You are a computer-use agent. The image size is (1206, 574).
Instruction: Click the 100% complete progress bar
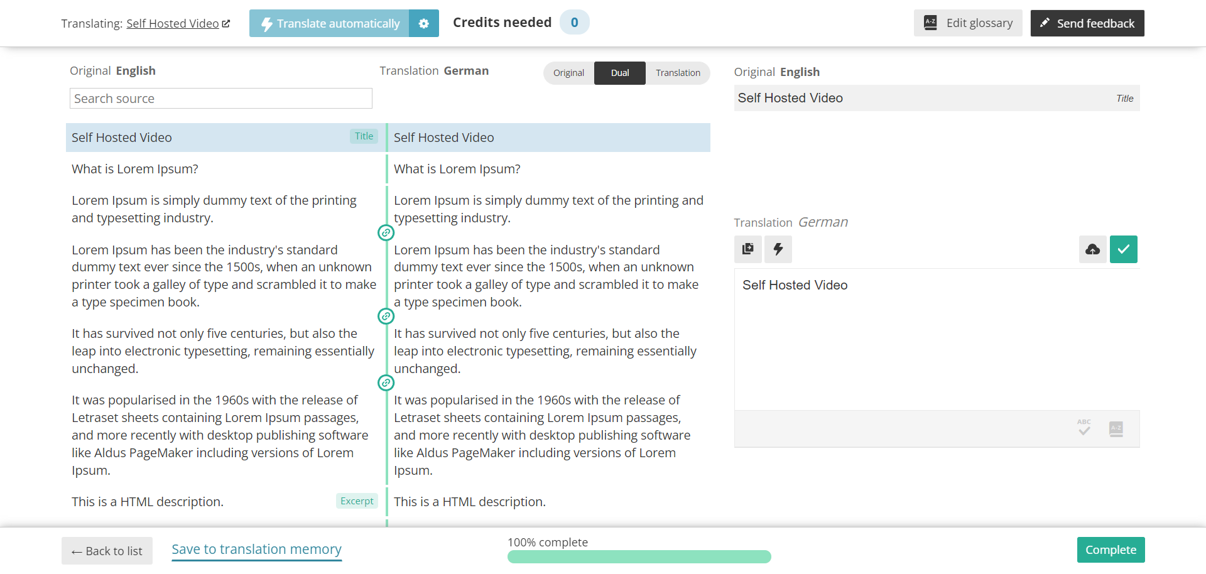[x=639, y=556]
